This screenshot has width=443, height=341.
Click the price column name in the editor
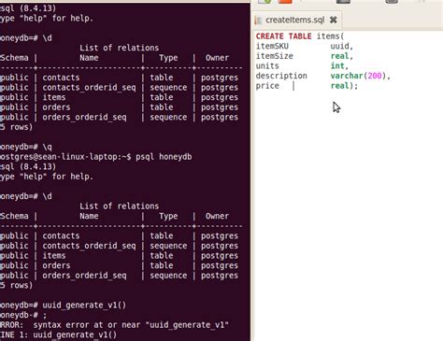[x=267, y=86]
